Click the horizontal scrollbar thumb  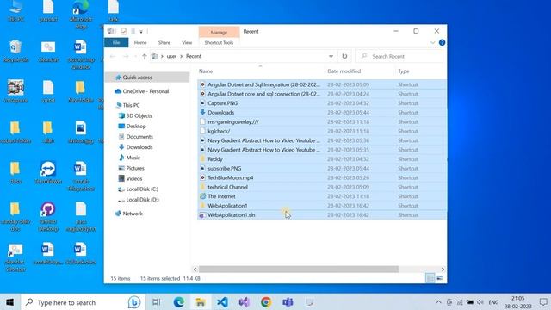point(299,270)
